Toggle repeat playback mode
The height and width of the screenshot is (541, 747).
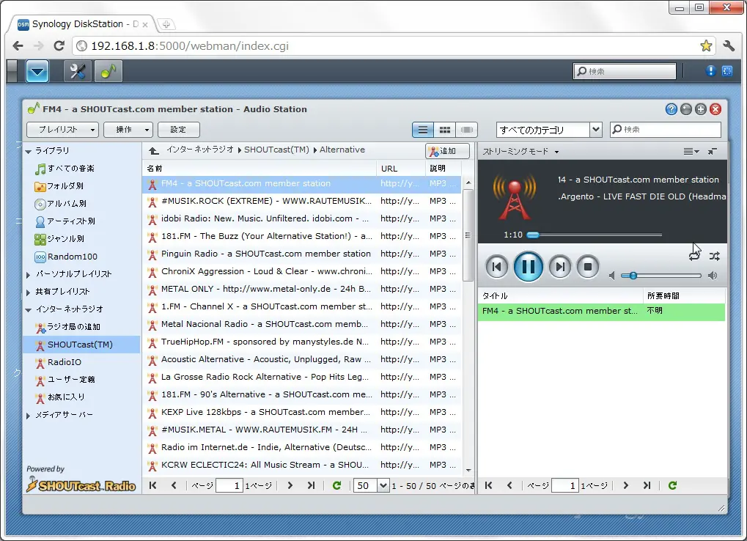[x=695, y=257]
